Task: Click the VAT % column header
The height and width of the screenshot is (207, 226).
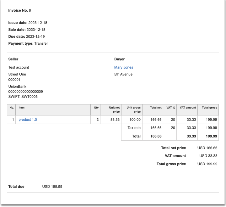Action: (x=170, y=108)
